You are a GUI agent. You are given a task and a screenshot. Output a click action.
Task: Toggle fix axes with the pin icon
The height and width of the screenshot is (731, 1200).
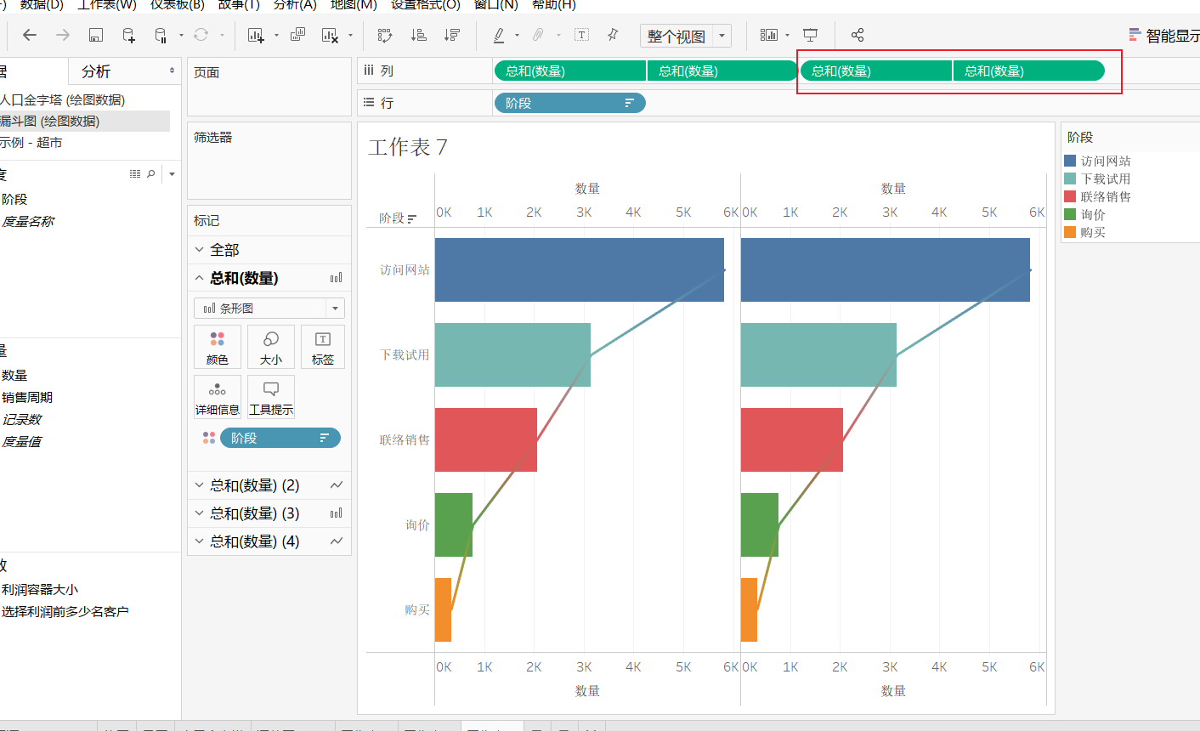(613, 35)
